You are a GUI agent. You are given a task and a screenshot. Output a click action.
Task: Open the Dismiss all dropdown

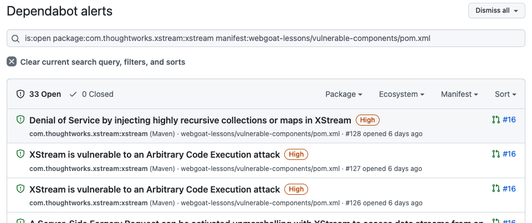497,11
